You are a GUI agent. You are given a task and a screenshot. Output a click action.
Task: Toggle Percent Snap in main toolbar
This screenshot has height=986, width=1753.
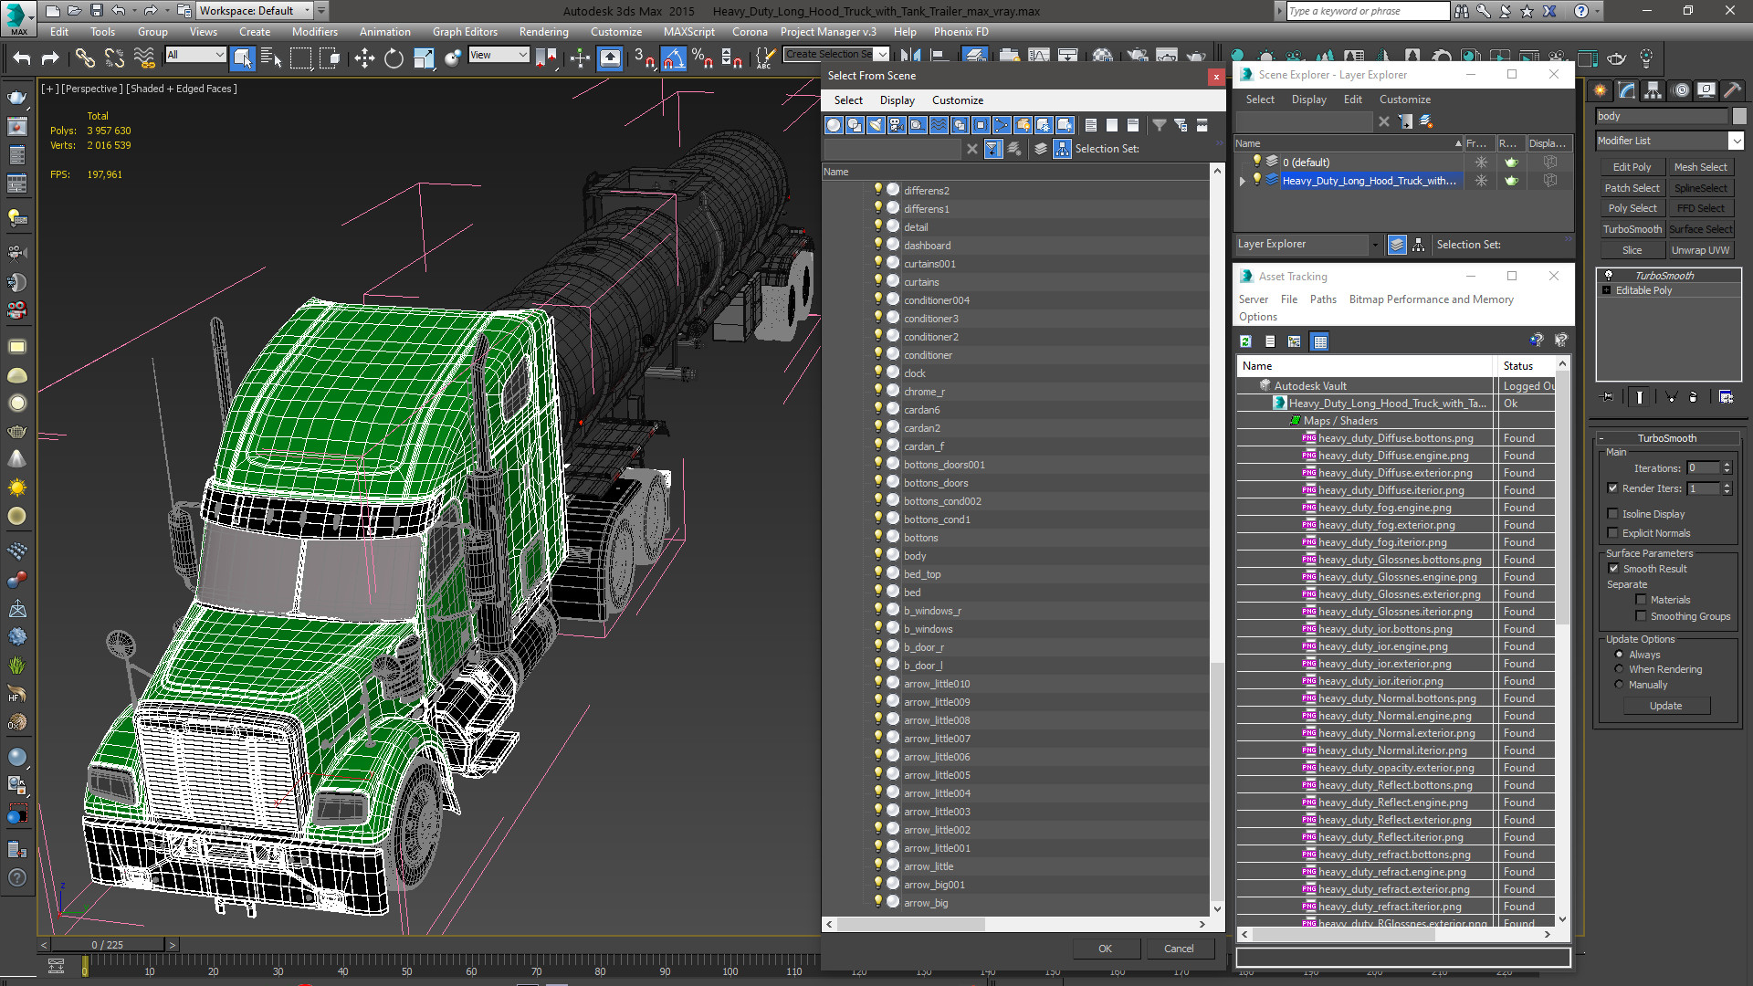click(702, 58)
